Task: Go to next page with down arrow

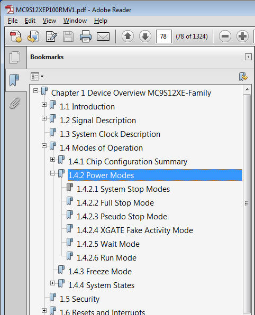Action: click(x=145, y=36)
